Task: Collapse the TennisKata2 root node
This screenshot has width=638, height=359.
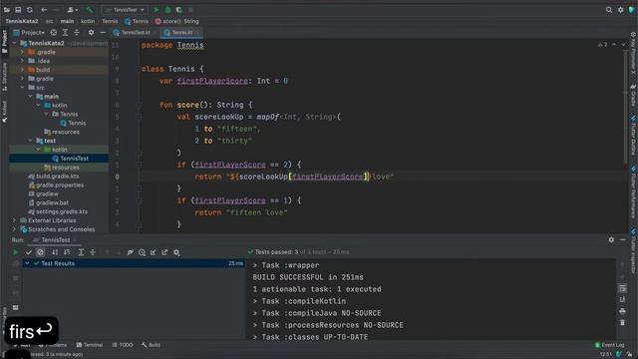Action: click(x=15, y=43)
